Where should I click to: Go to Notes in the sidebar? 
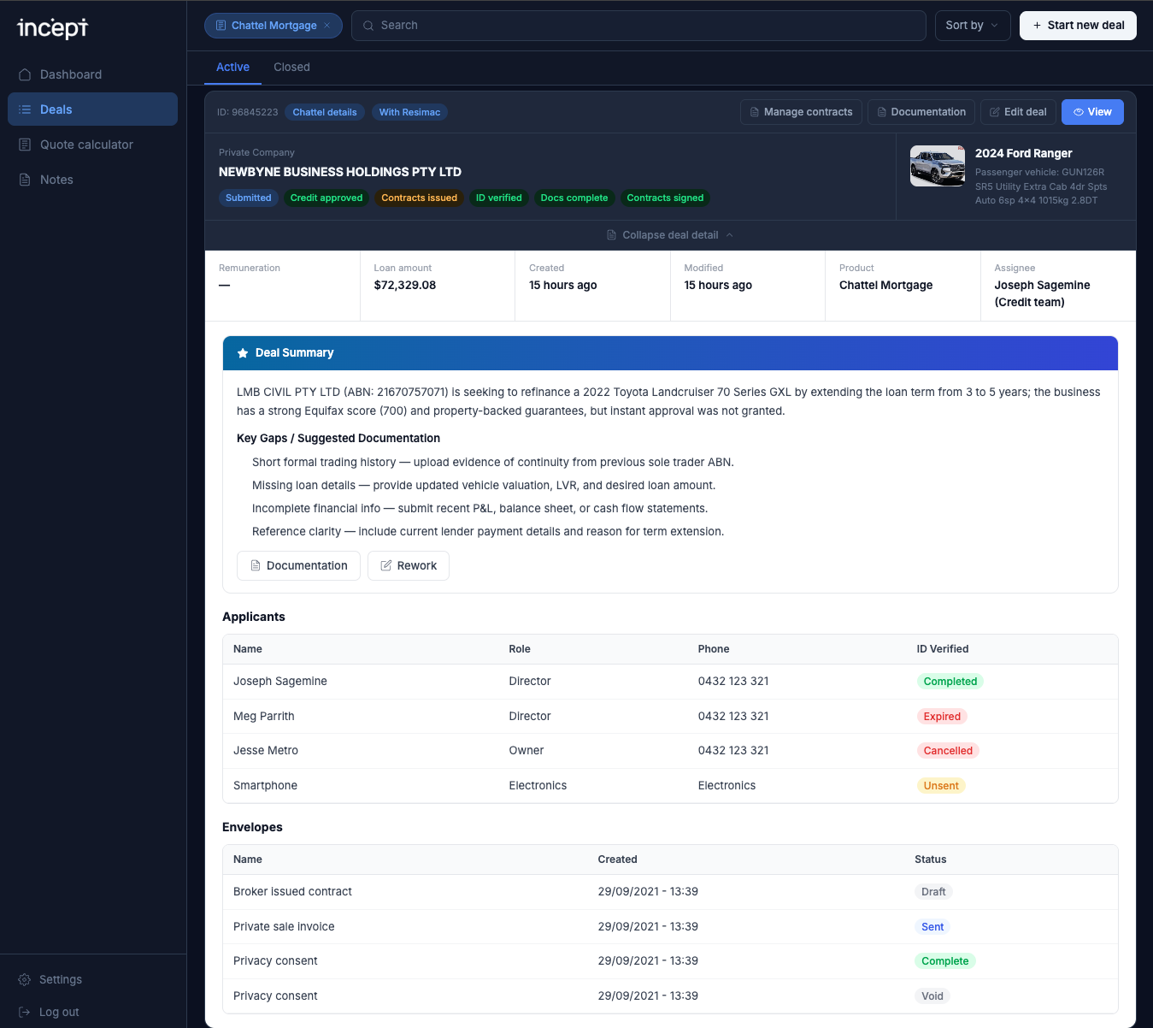[92, 180]
